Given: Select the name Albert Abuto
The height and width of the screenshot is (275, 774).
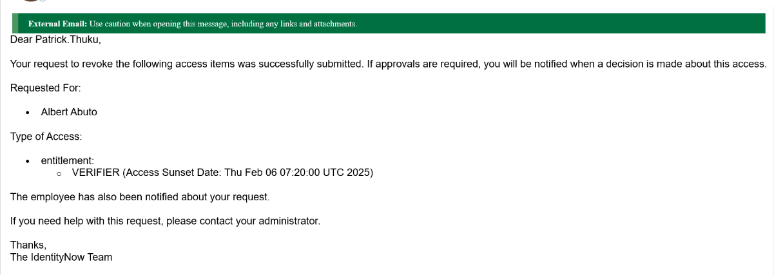Looking at the screenshot, I should click(69, 112).
